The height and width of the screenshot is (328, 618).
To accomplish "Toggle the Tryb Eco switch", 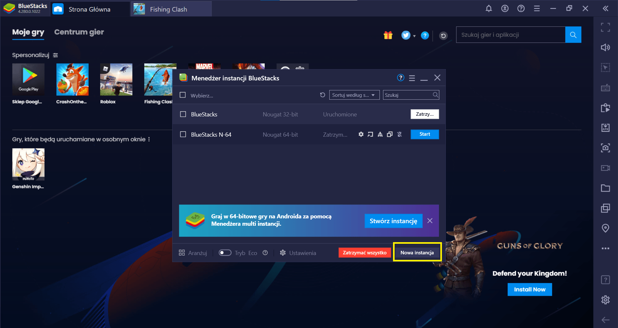I will (x=225, y=253).
